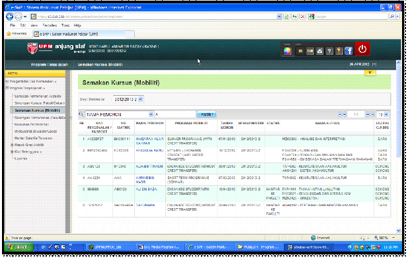Open the applicant name link in row 4
Screen dimensions: 410x259
[x=145, y=180]
